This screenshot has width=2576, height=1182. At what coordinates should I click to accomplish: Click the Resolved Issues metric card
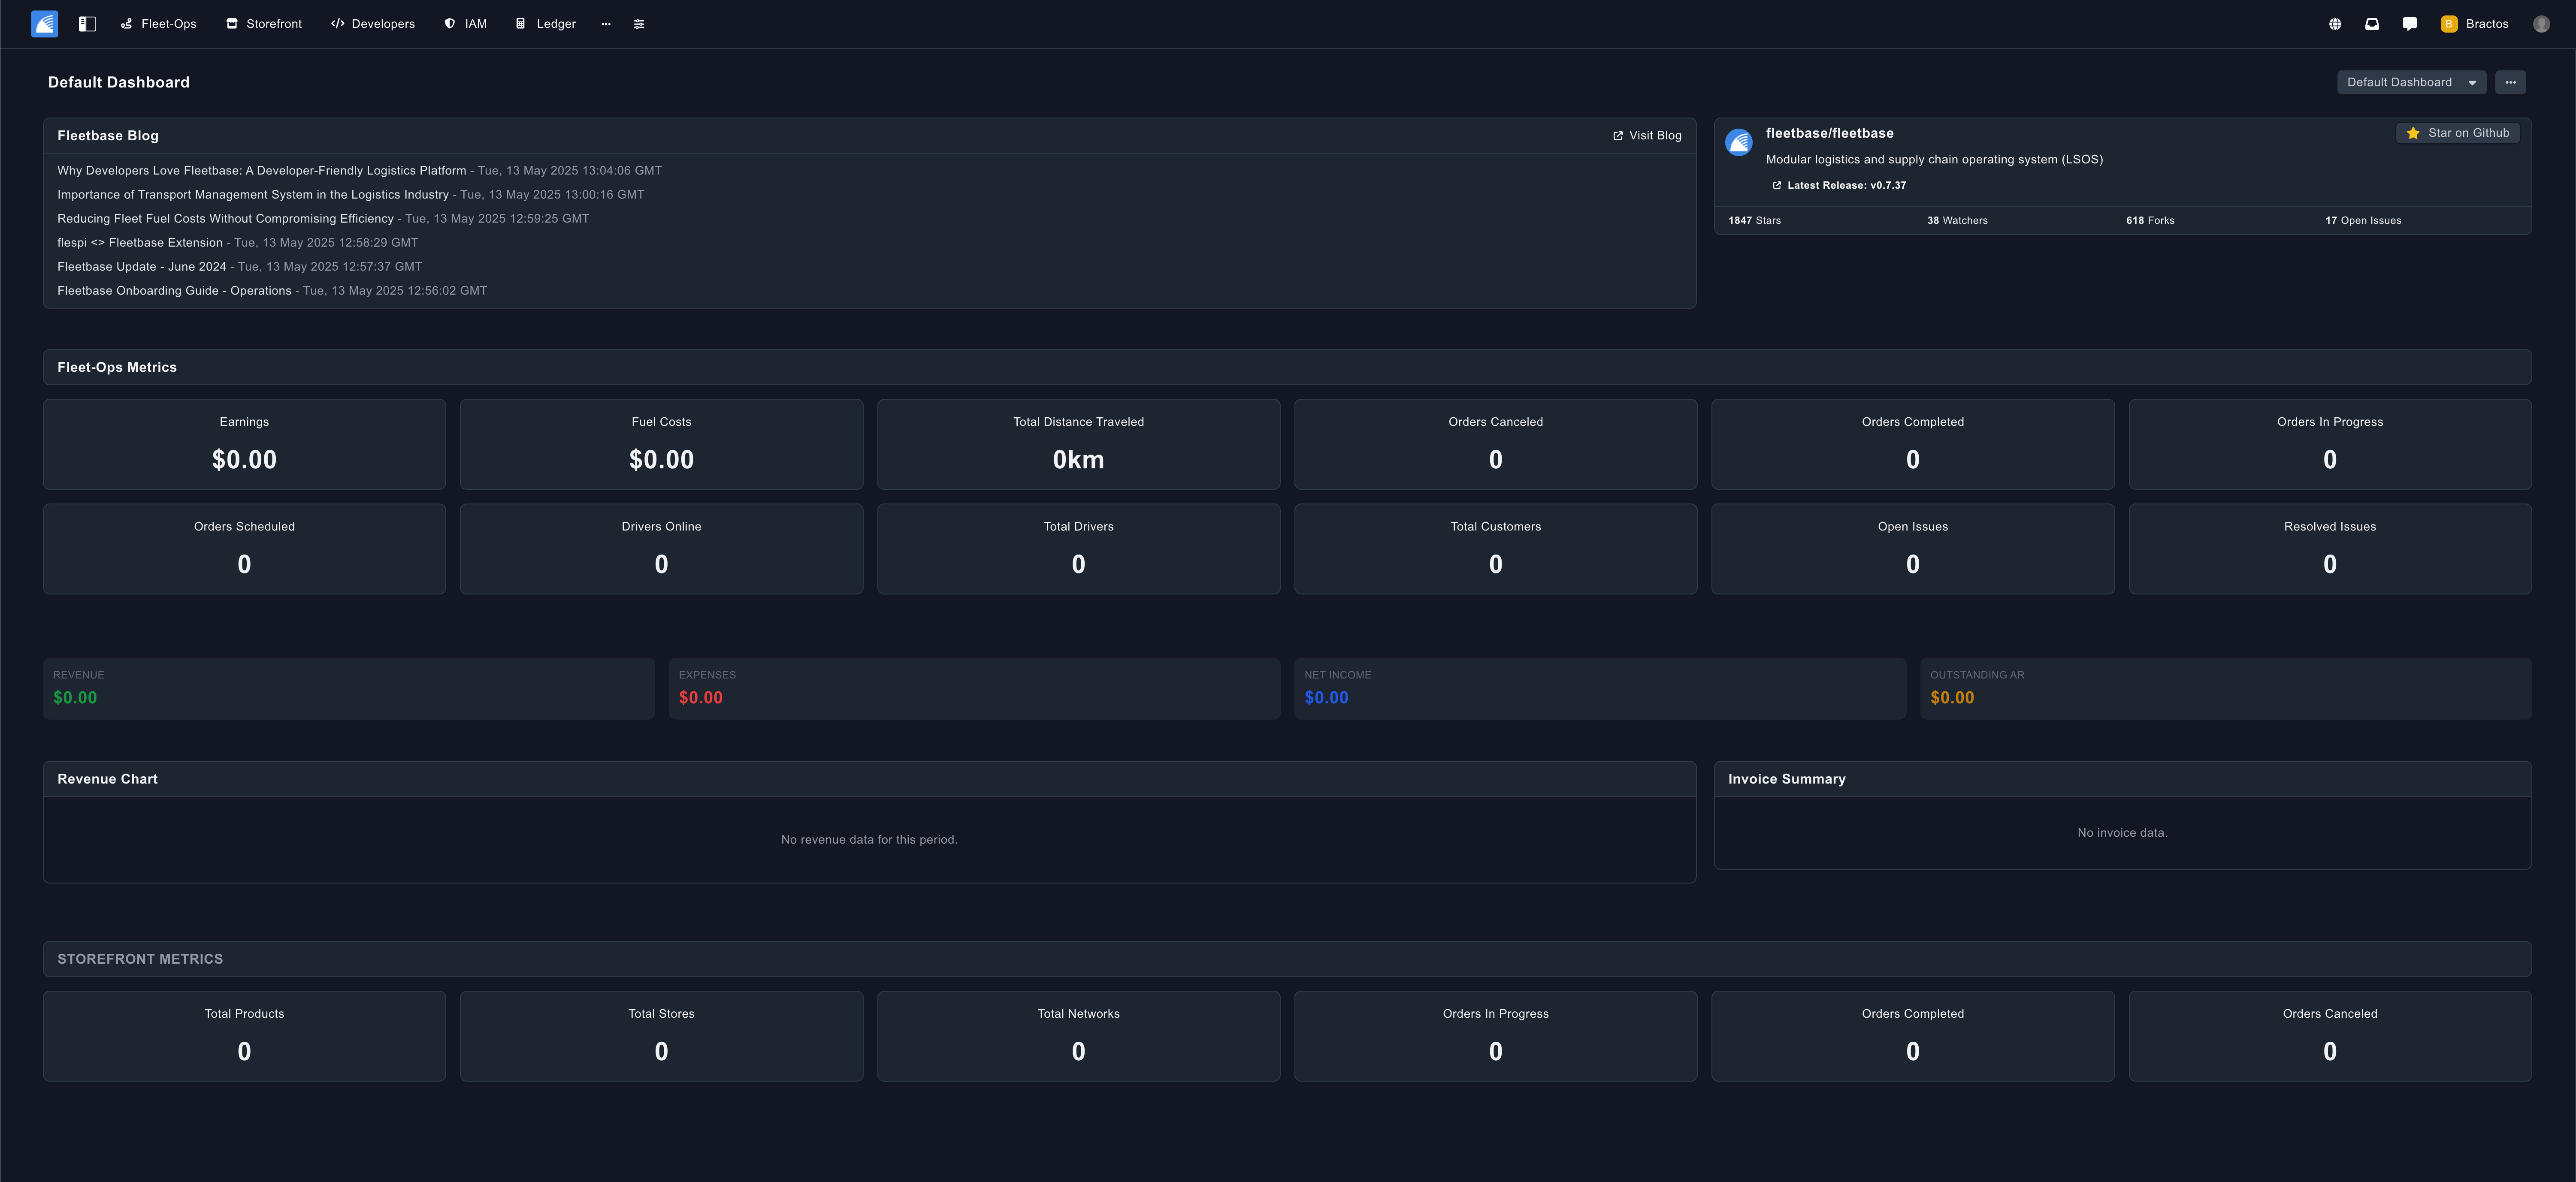2330,549
